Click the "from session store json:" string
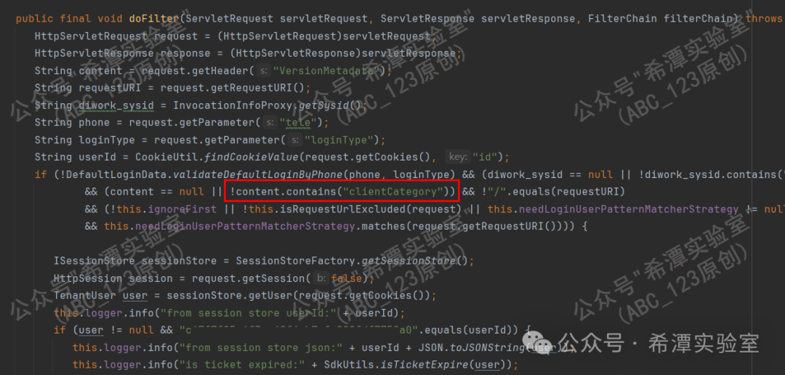This screenshot has width=785, height=375. pos(255,347)
